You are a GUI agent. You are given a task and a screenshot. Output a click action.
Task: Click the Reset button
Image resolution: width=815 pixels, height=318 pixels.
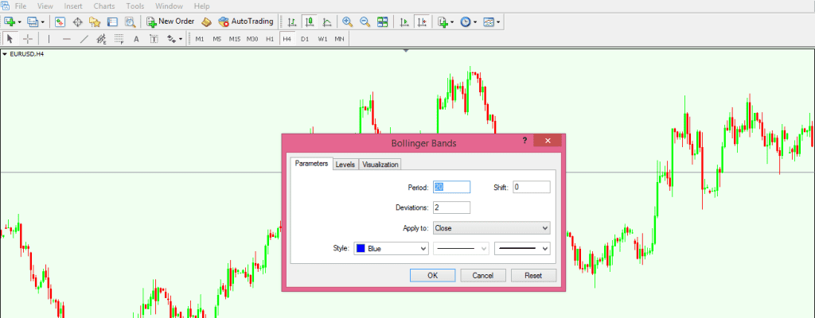(x=532, y=275)
